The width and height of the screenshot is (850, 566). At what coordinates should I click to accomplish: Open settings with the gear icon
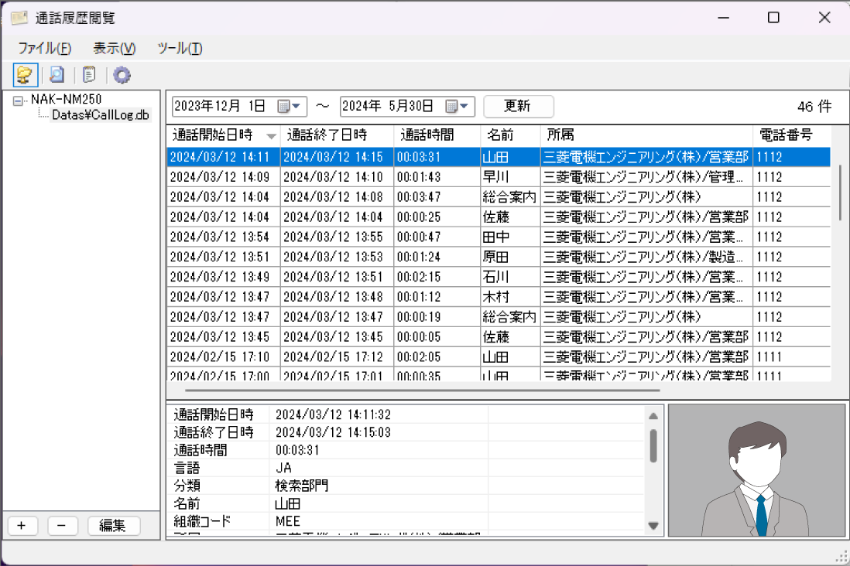coord(122,75)
